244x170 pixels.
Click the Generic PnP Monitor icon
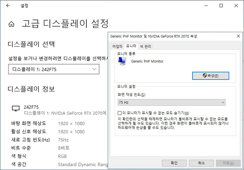click(x=122, y=61)
